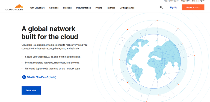The width and height of the screenshot is (210, 102).
Task: Select the Partners menu item
Action: 111,8
